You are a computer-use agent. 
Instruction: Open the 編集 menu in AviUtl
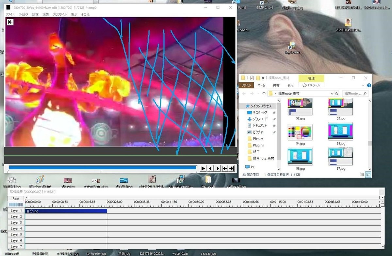(x=46, y=14)
